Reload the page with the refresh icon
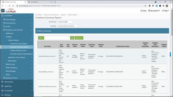 [9, 6]
